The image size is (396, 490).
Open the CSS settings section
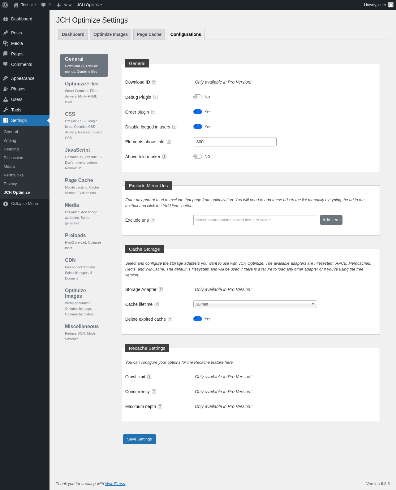click(84, 125)
